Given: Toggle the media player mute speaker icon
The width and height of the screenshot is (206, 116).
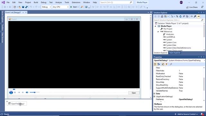Looking at the screenshot, I should 27,92.
